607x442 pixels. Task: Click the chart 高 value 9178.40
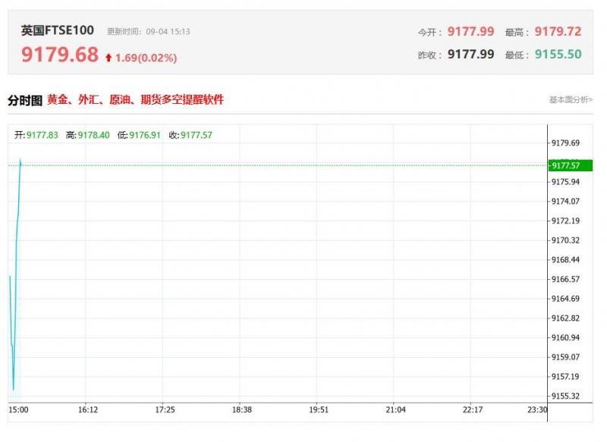tap(93, 135)
